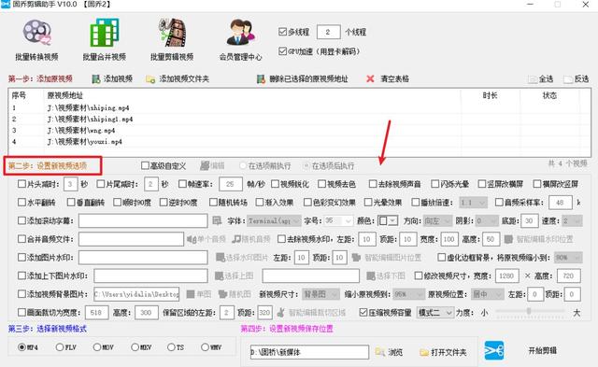Click 选择水印图片 icon
The image size is (598, 367).
pos(221,258)
